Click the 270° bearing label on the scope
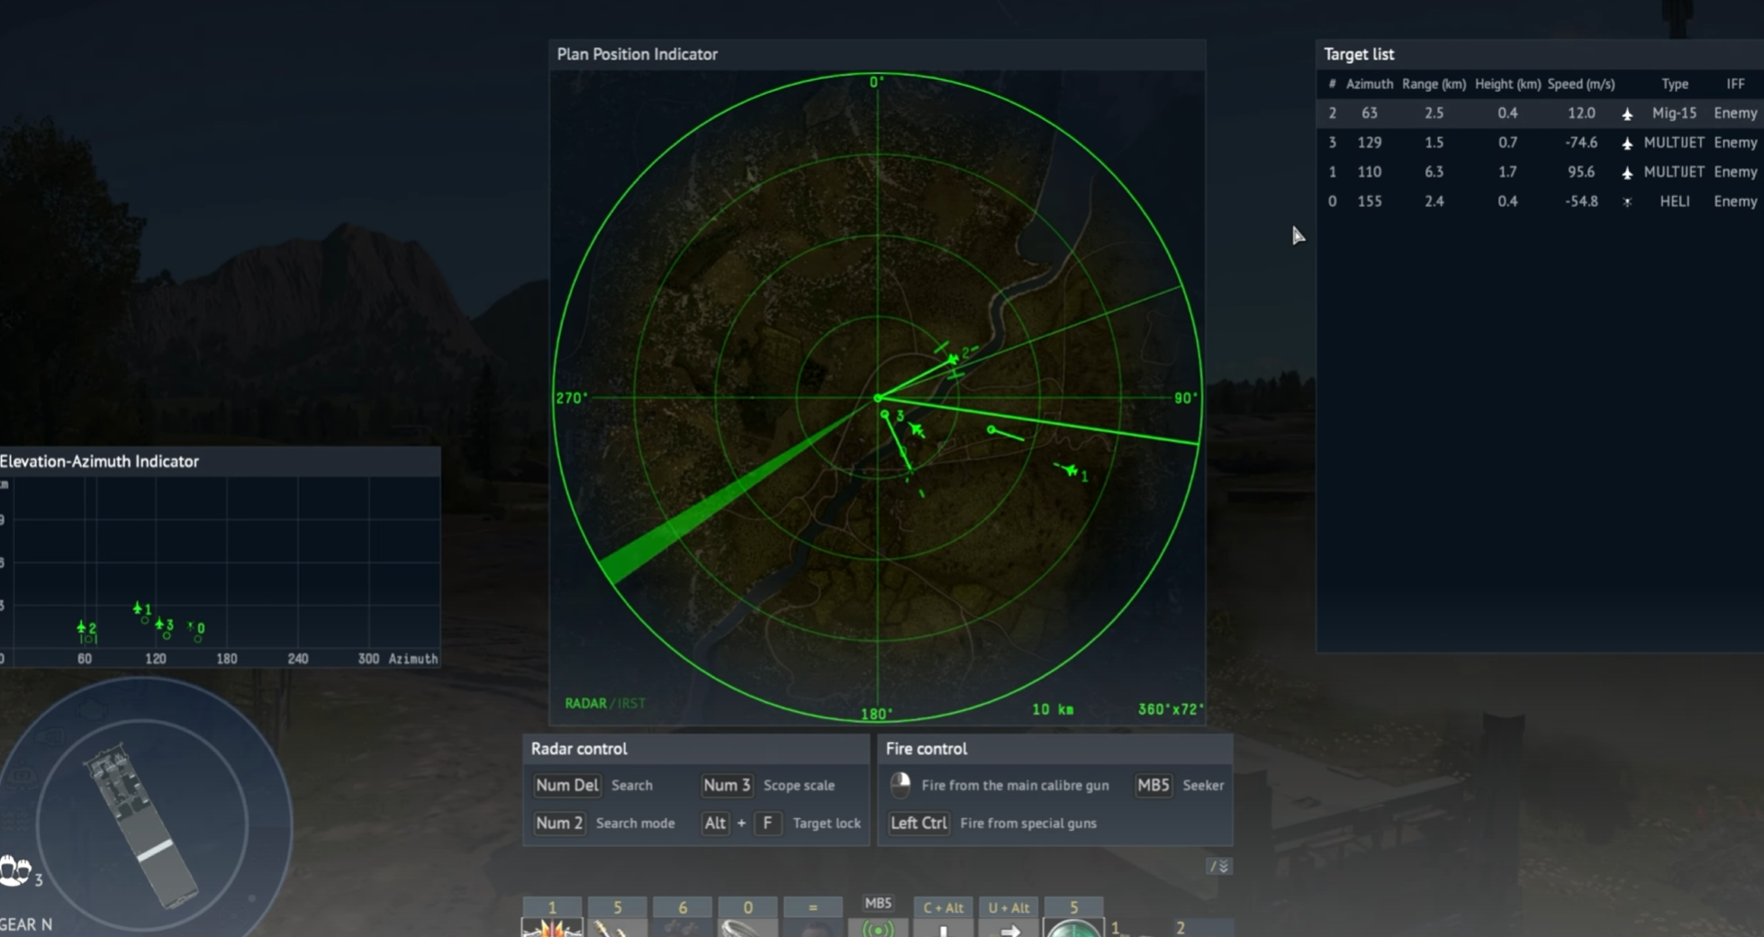 coord(572,398)
